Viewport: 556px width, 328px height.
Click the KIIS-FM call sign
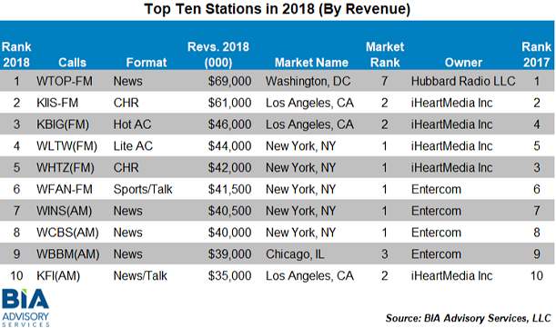pos(57,103)
